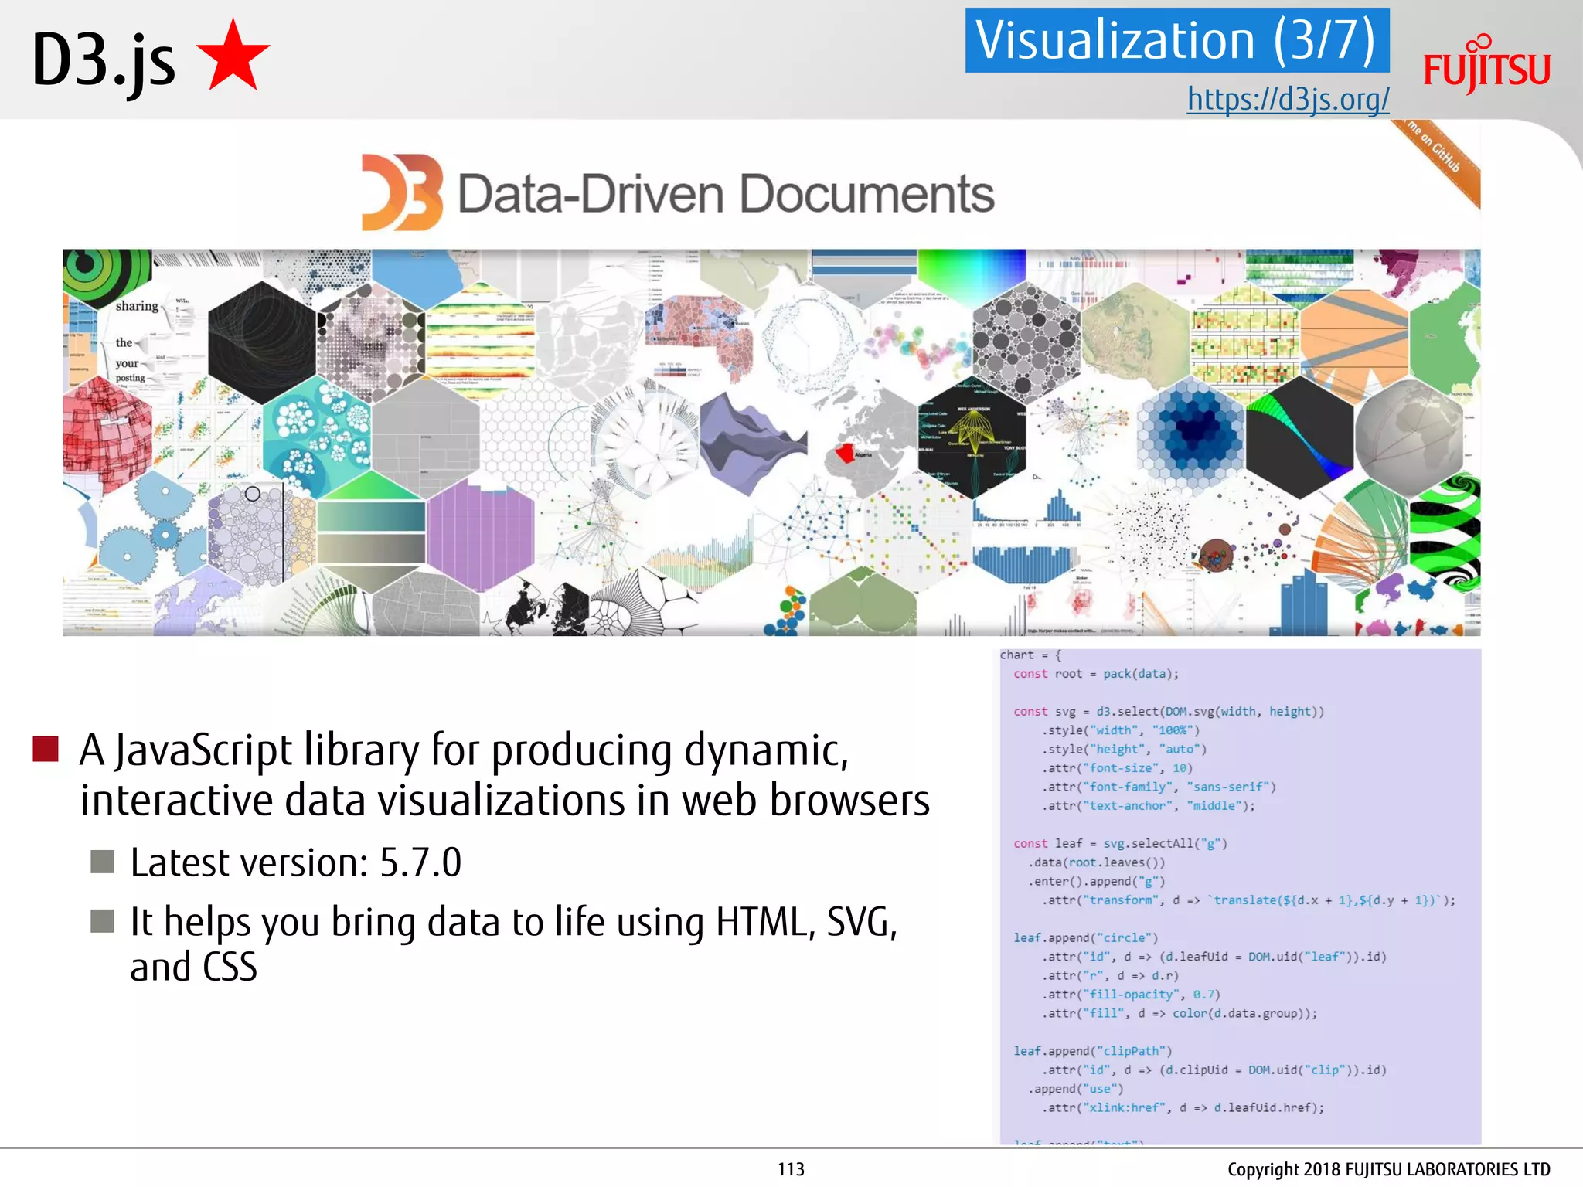The image size is (1583, 1187).
Task: Click the 'A JavaScript library' bullet line
Action: 504,774
